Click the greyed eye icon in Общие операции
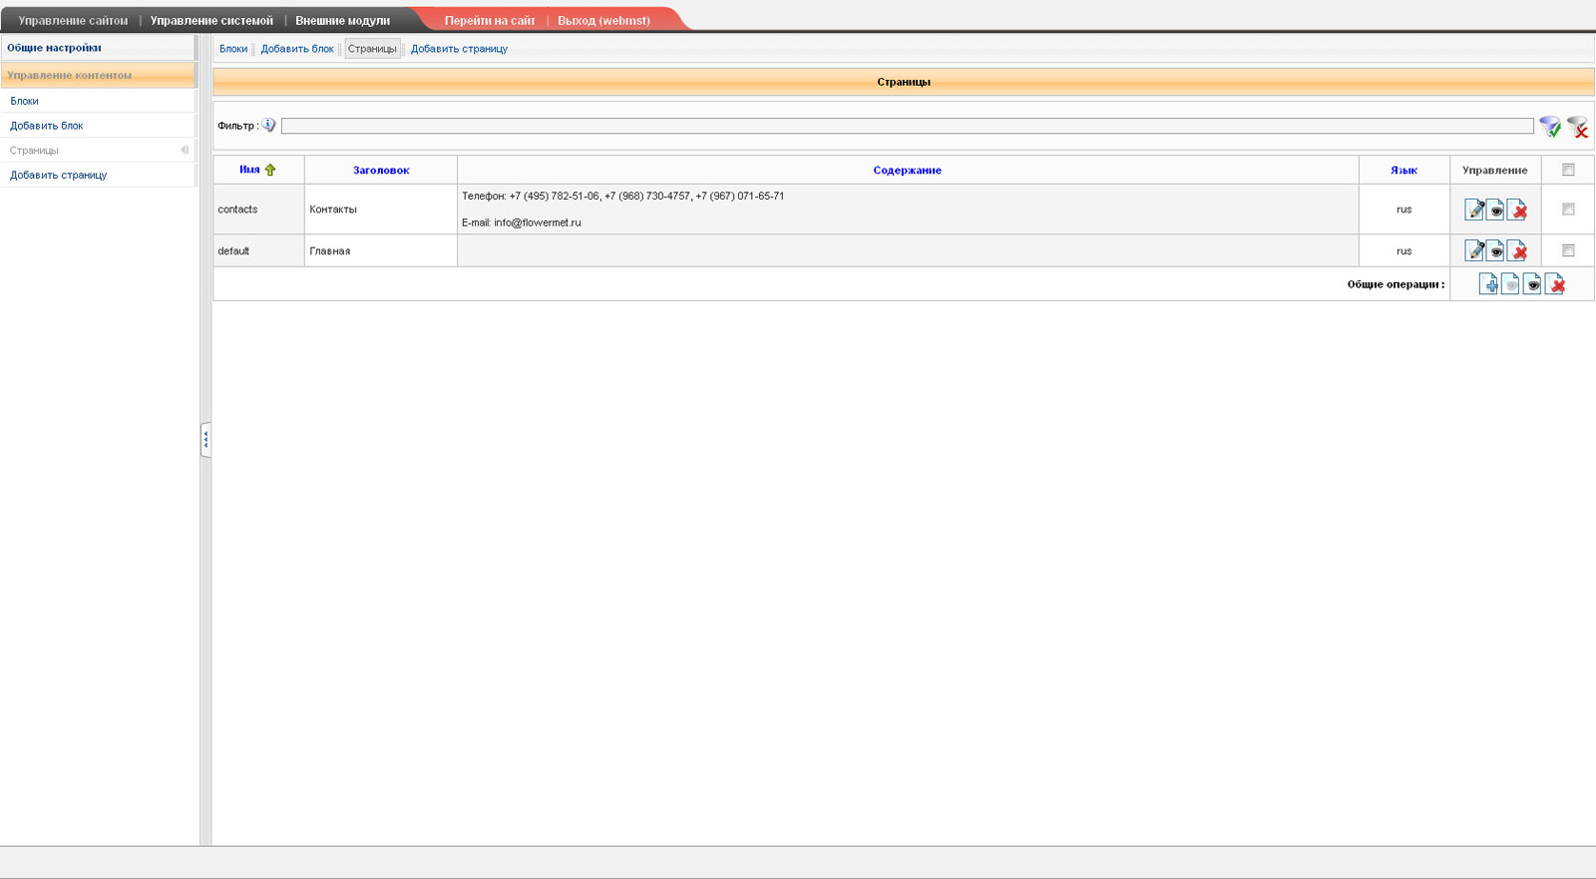The image size is (1596, 879). click(x=1510, y=284)
